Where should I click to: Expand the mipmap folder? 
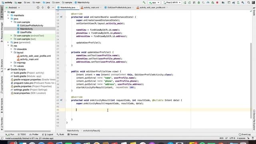(12, 63)
